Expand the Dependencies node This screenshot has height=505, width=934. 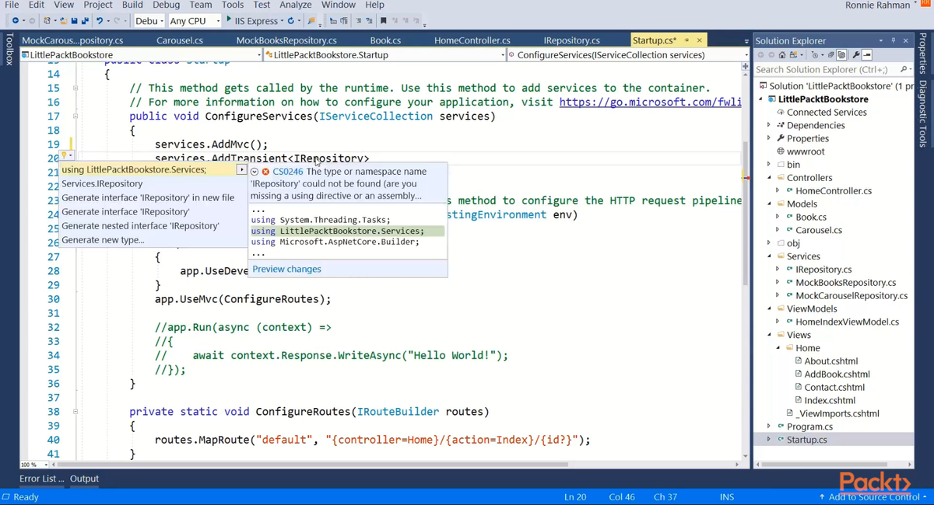click(x=768, y=125)
